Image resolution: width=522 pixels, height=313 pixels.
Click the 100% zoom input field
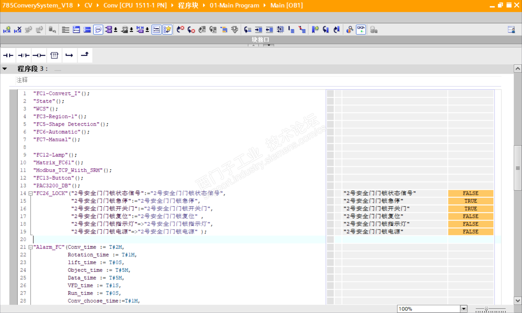429,309
